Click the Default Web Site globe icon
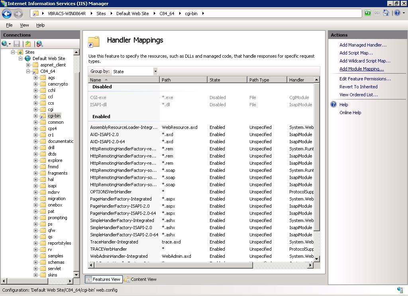408x296 pixels. (x=28, y=58)
